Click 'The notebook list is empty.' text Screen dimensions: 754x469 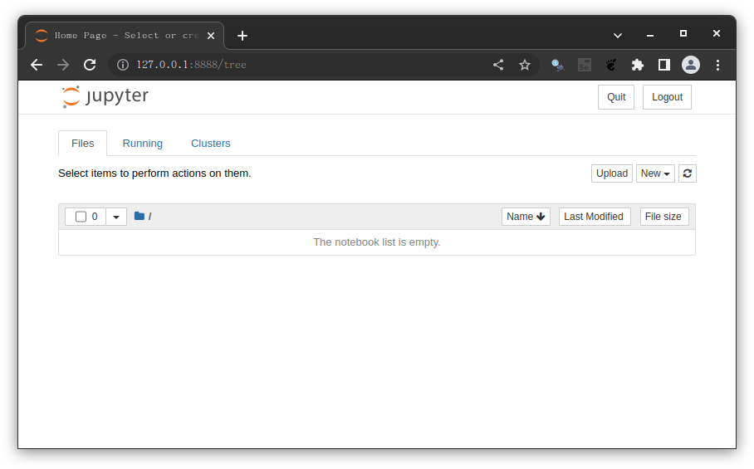[377, 242]
